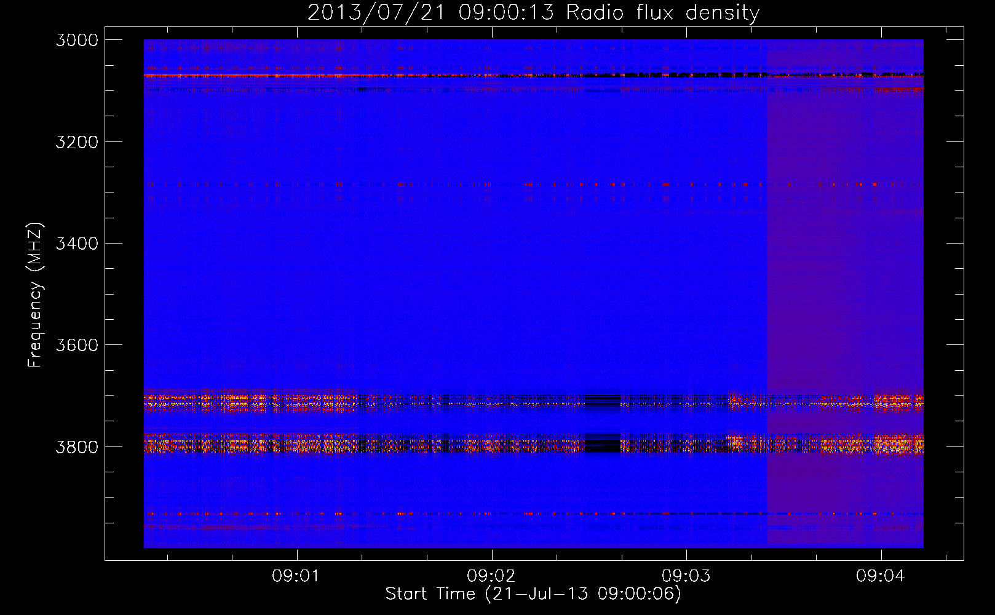Click the 3800 frequency tick label
This screenshot has height=615, width=995.
pos(77,447)
